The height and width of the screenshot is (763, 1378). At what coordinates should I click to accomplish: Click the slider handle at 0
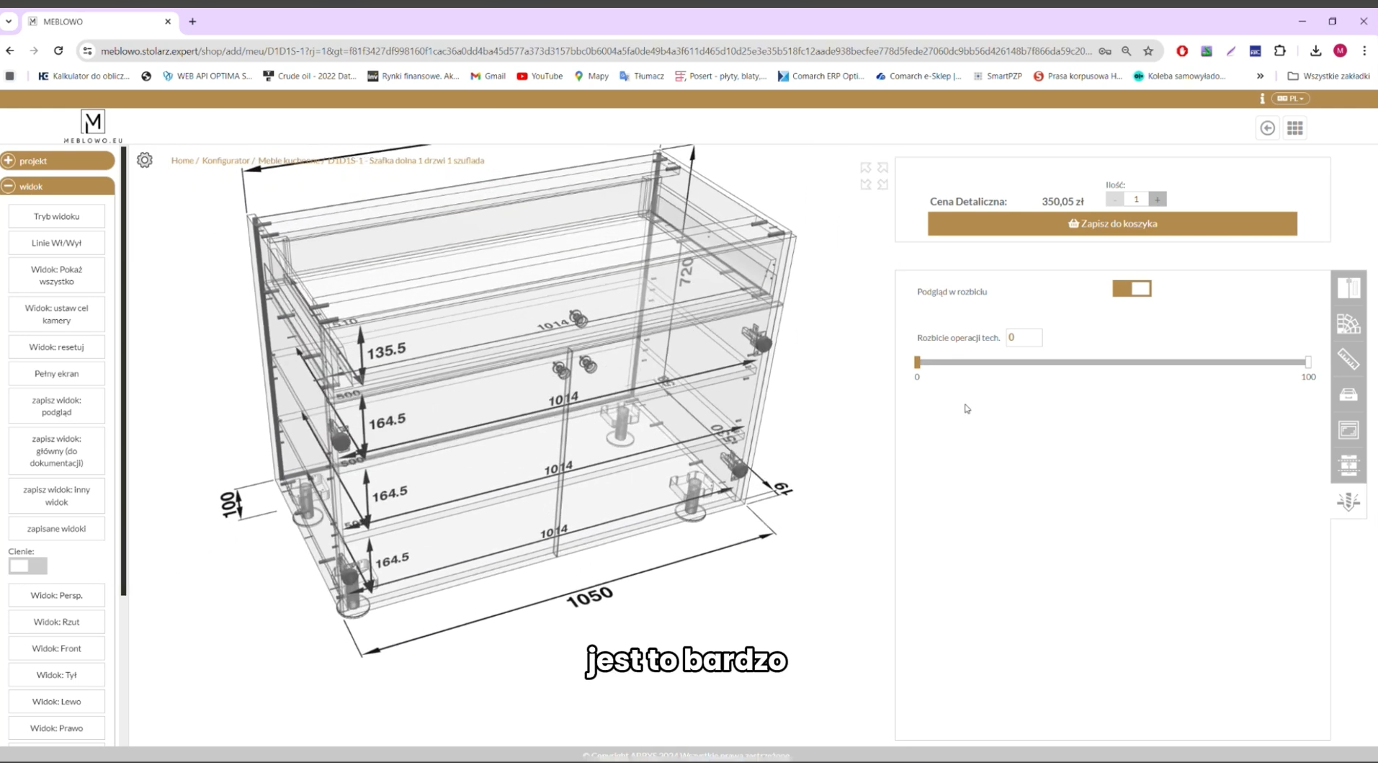click(917, 362)
